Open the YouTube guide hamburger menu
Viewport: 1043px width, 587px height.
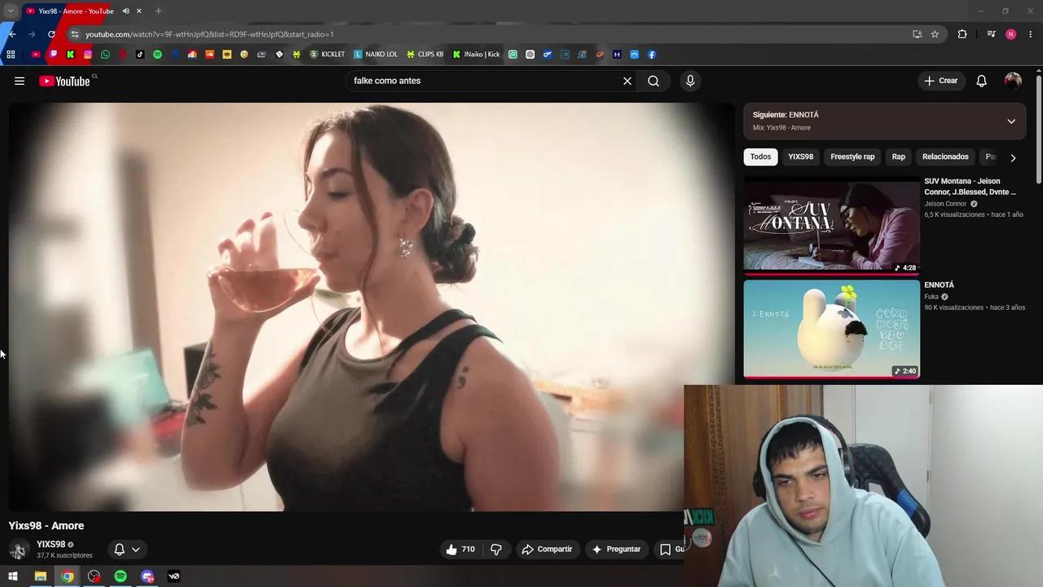(20, 81)
